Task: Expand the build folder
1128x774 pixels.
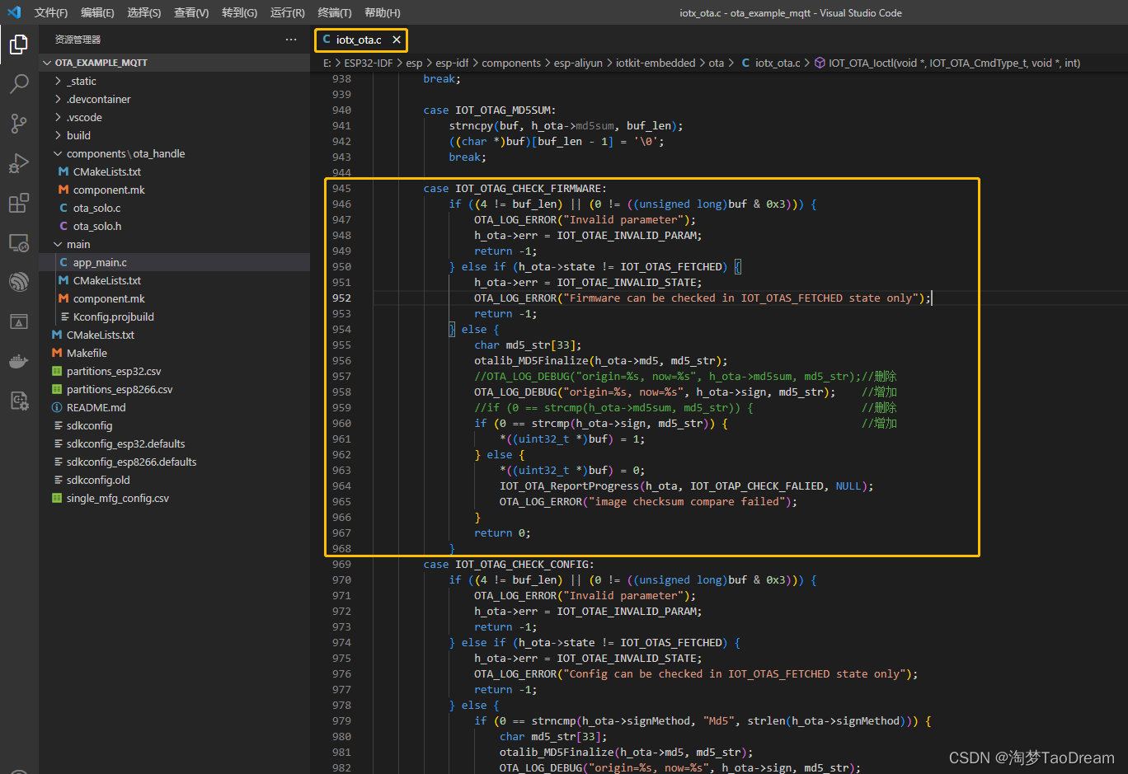Action: [x=78, y=135]
